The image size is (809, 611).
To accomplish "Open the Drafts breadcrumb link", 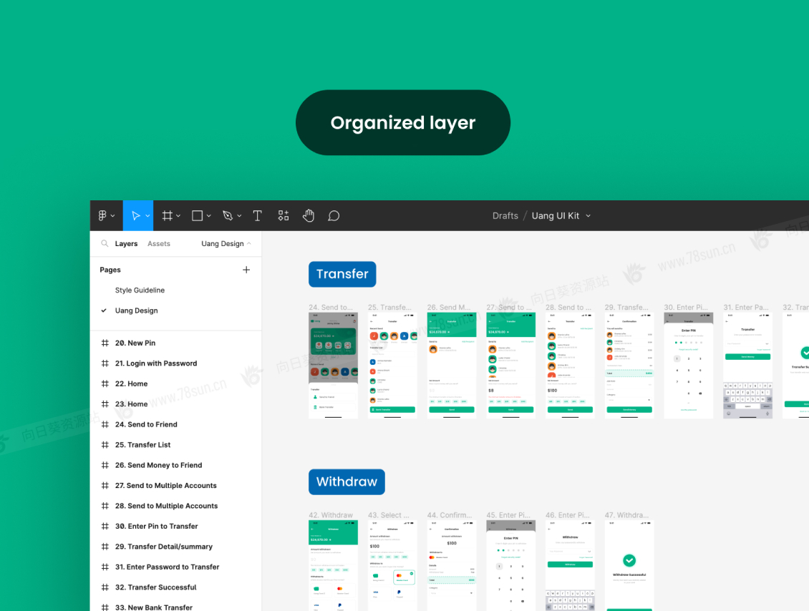I will coord(505,215).
